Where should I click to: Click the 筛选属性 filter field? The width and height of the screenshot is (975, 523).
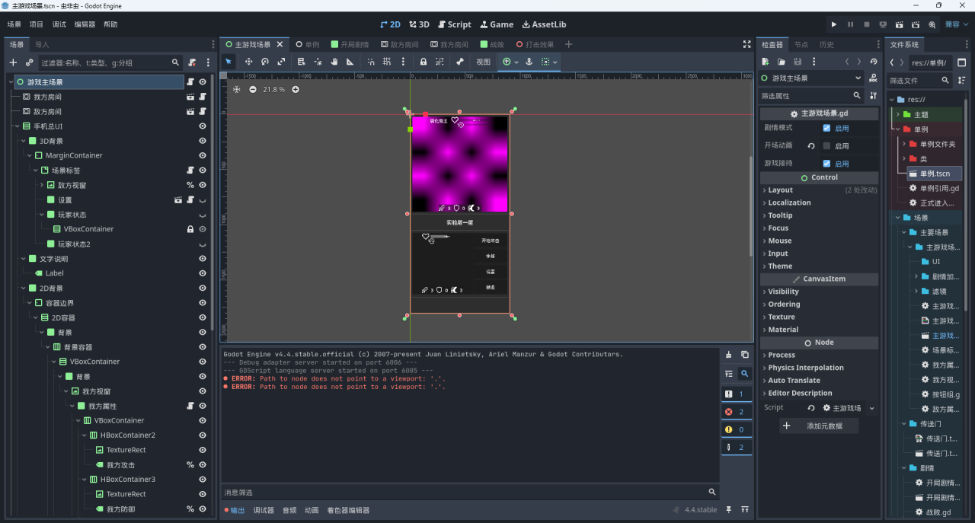[x=804, y=96]
